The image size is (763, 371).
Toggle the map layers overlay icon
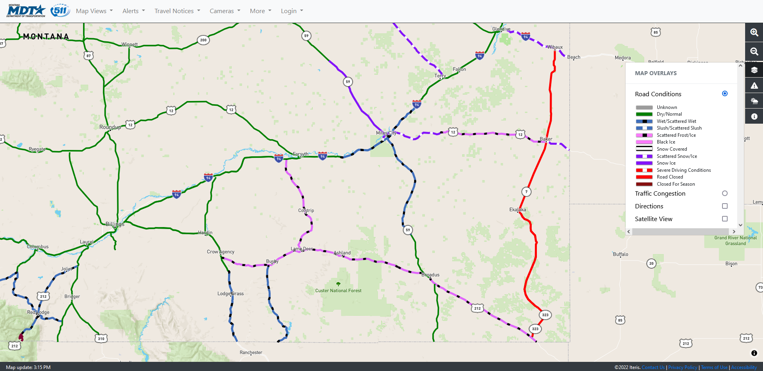pos(754,70)
